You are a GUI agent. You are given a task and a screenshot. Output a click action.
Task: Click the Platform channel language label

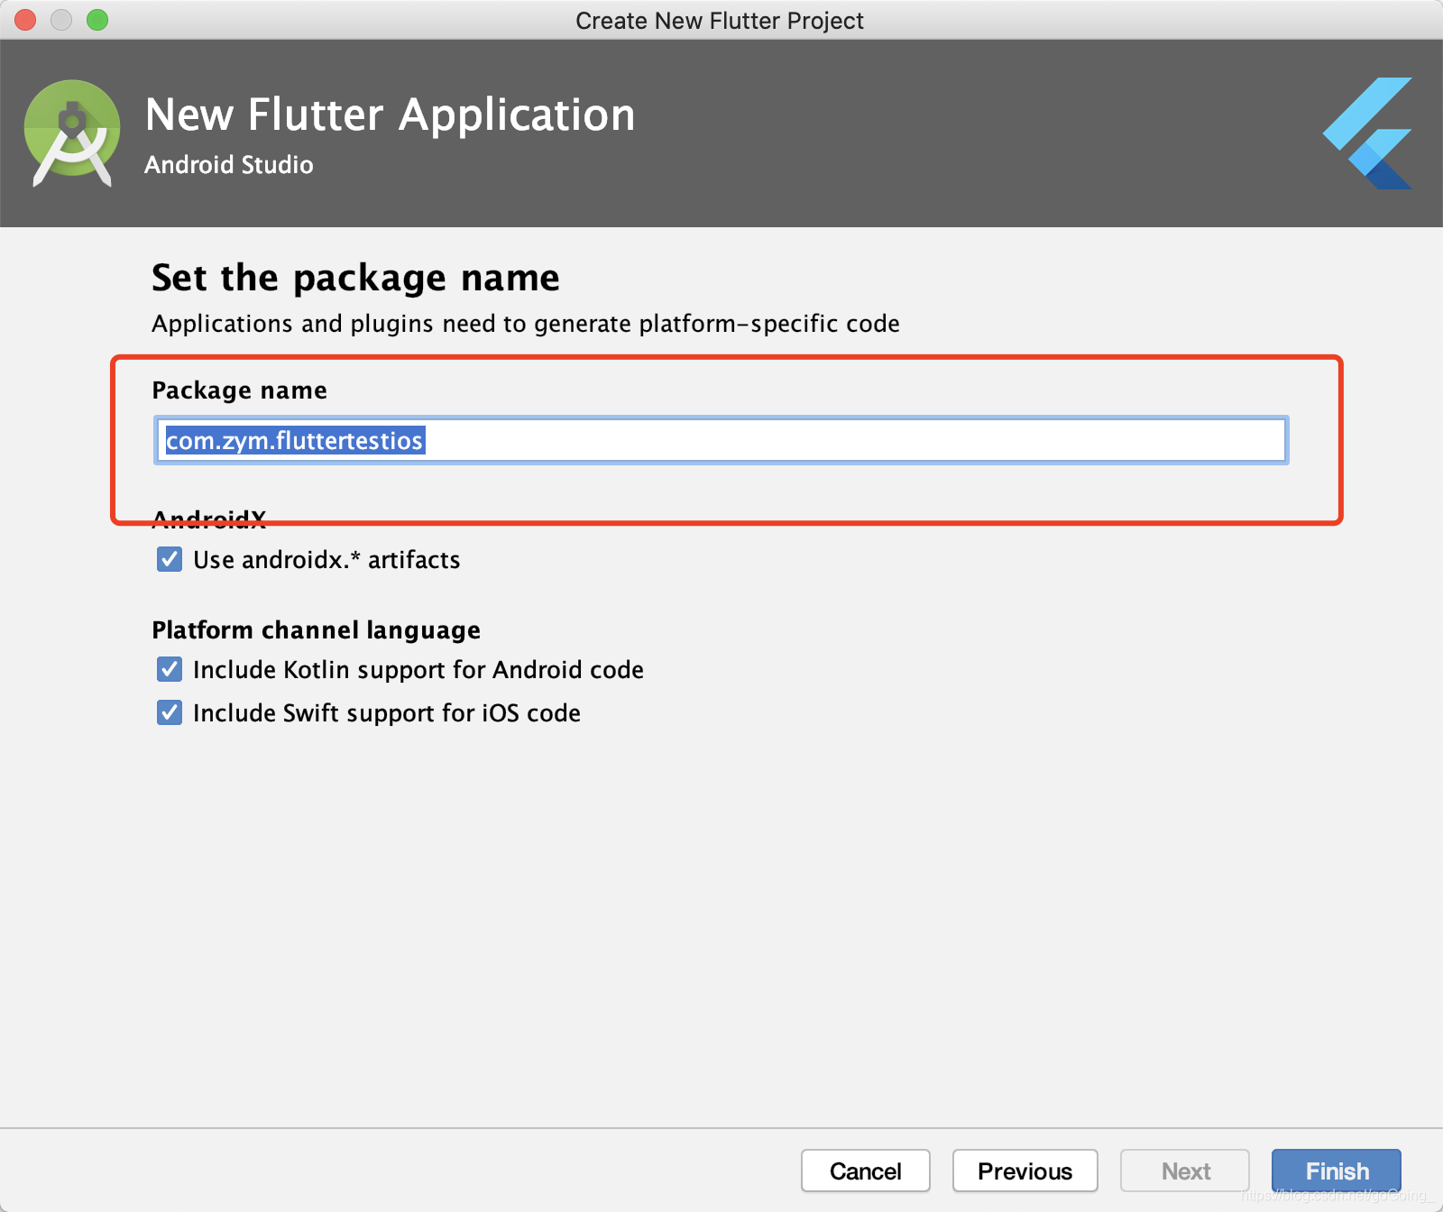(316, 629)
